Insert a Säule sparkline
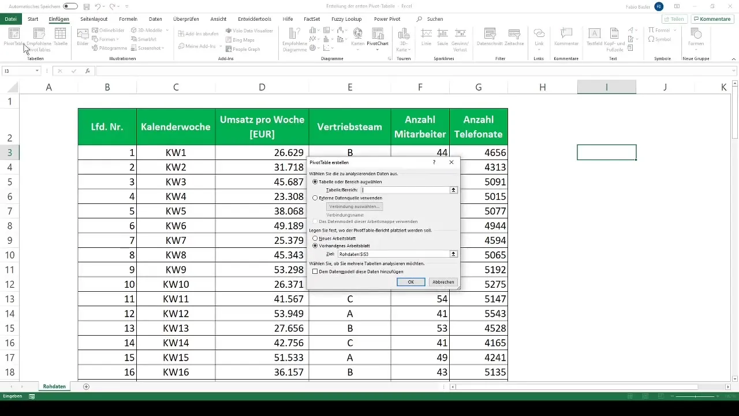739x416 pixels. [x=443, y=37]
